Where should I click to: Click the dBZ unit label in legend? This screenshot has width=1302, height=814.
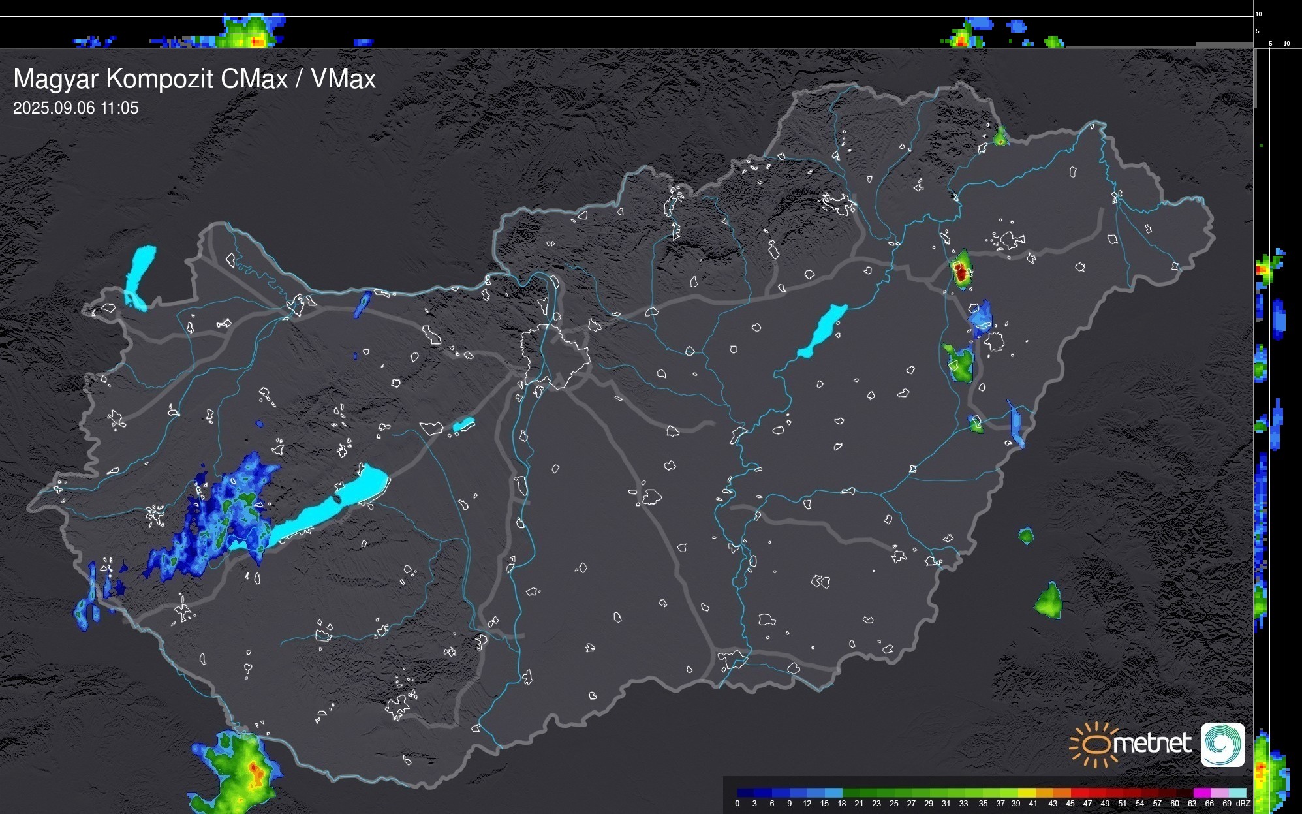(x=1243, y=804)
